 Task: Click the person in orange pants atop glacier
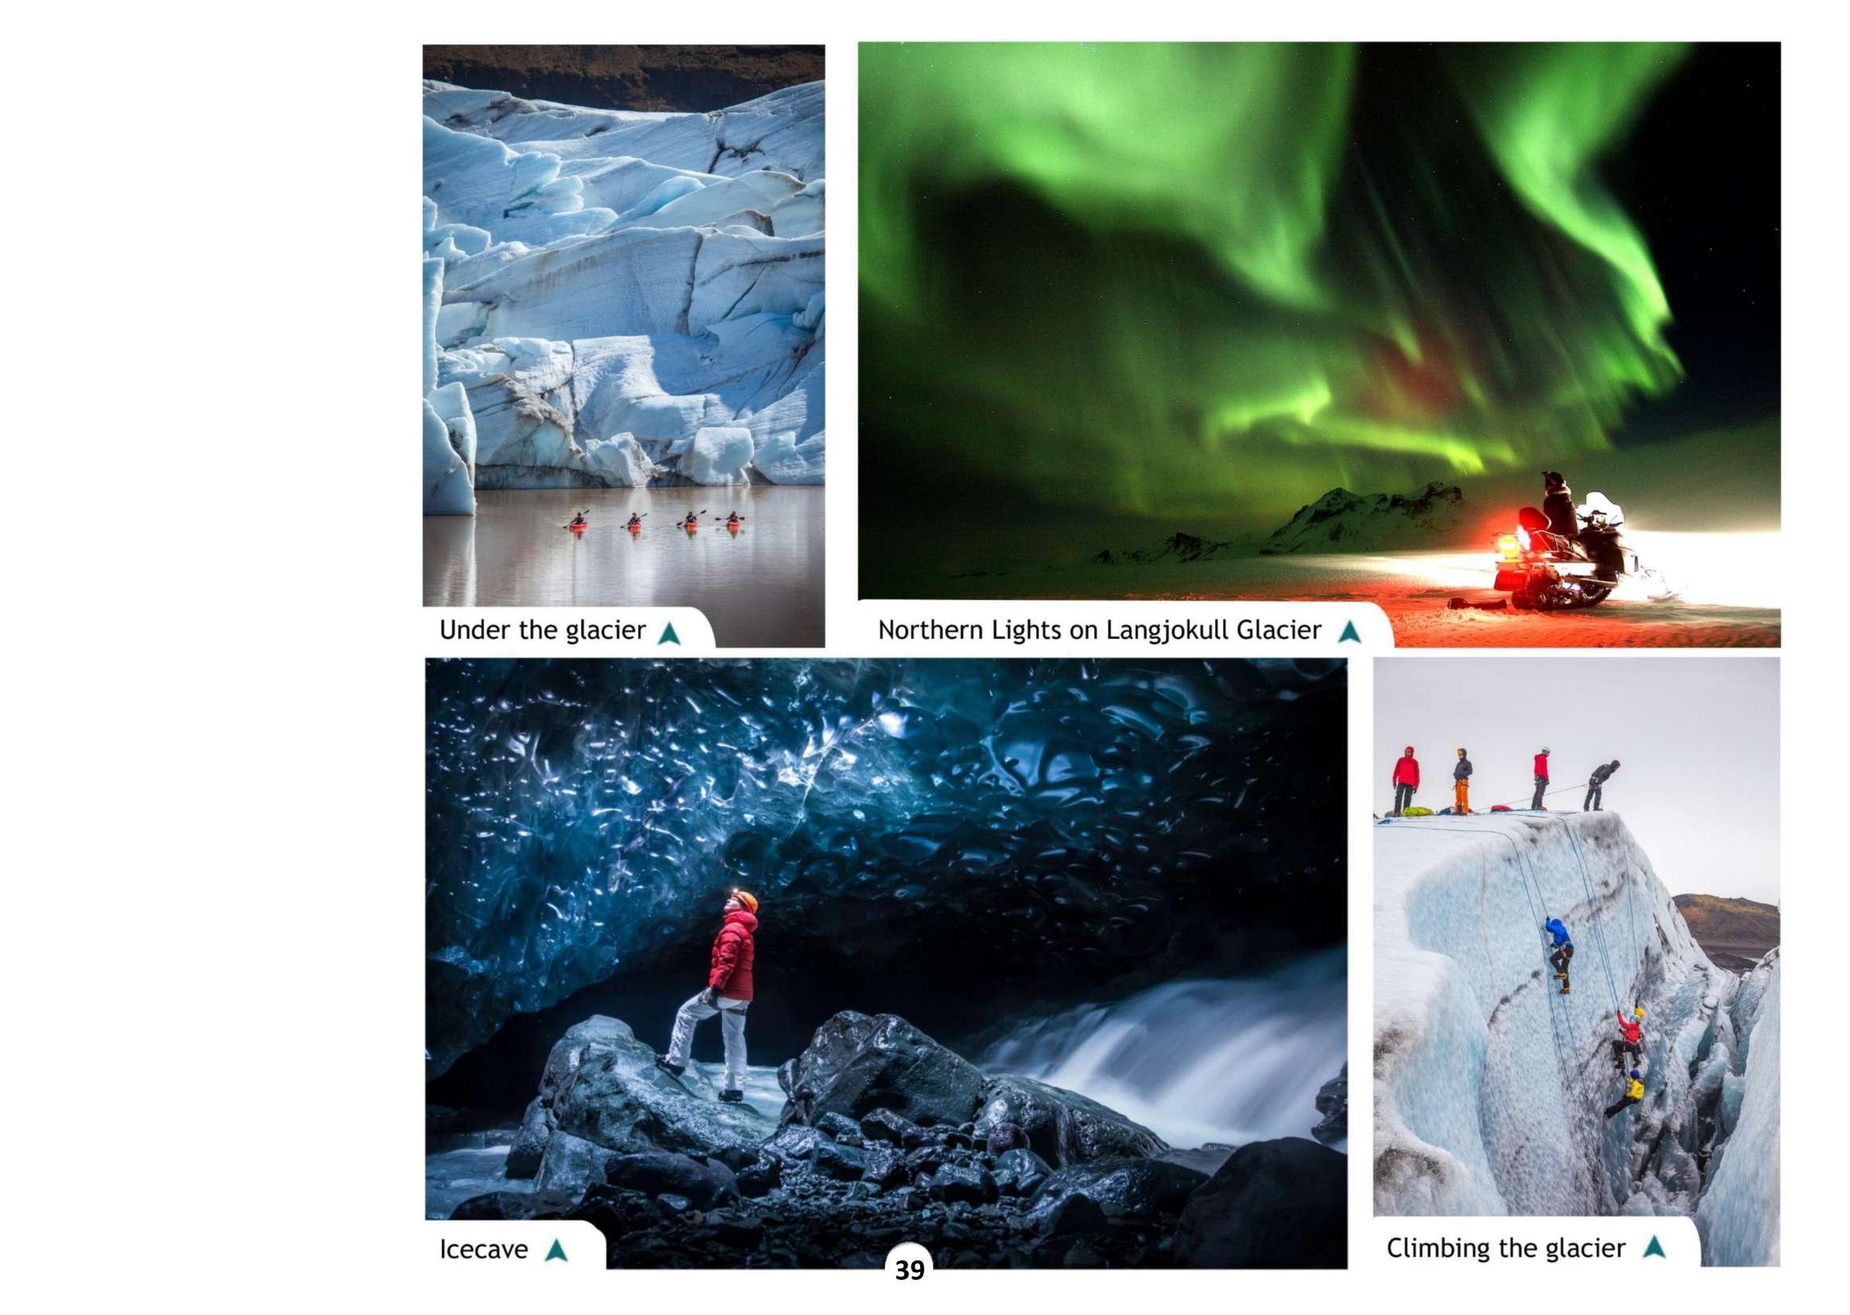point(1461,781)
